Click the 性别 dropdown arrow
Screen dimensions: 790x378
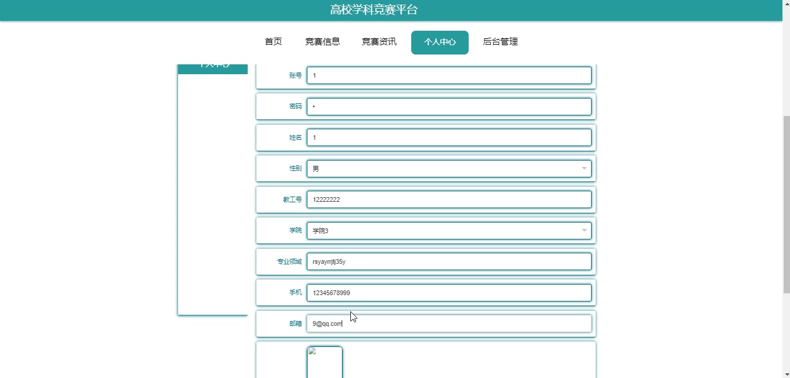(584, 169)
